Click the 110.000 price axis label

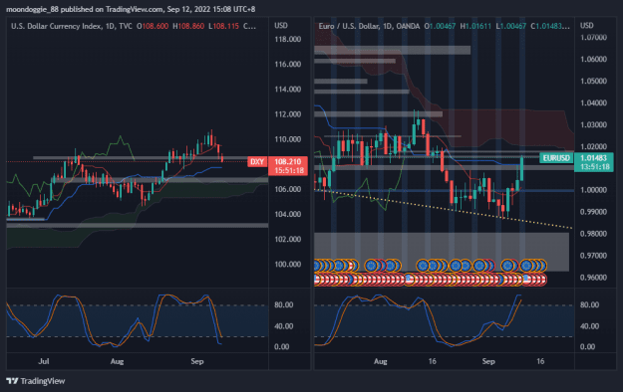click(x=288, y=139)
